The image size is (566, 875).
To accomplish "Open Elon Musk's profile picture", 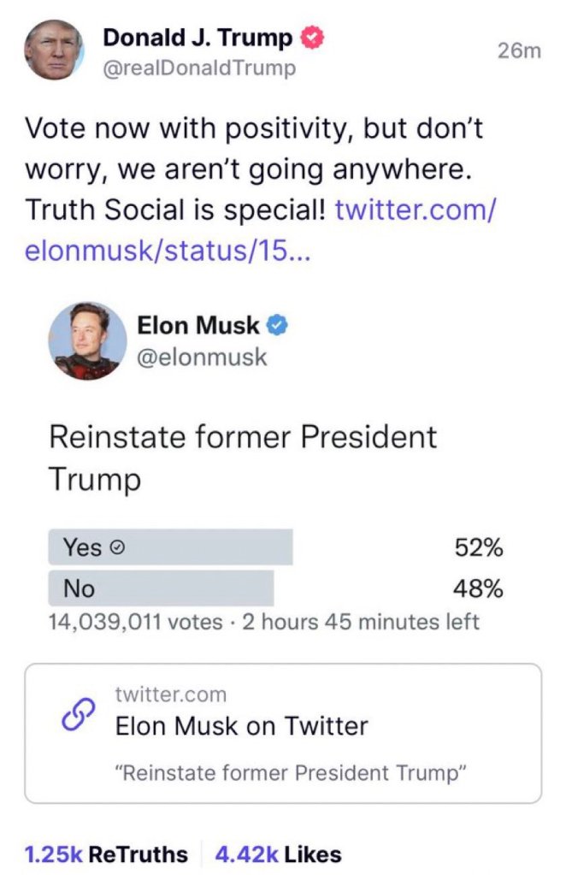I will pyautogui.click(x=83, y=340).
